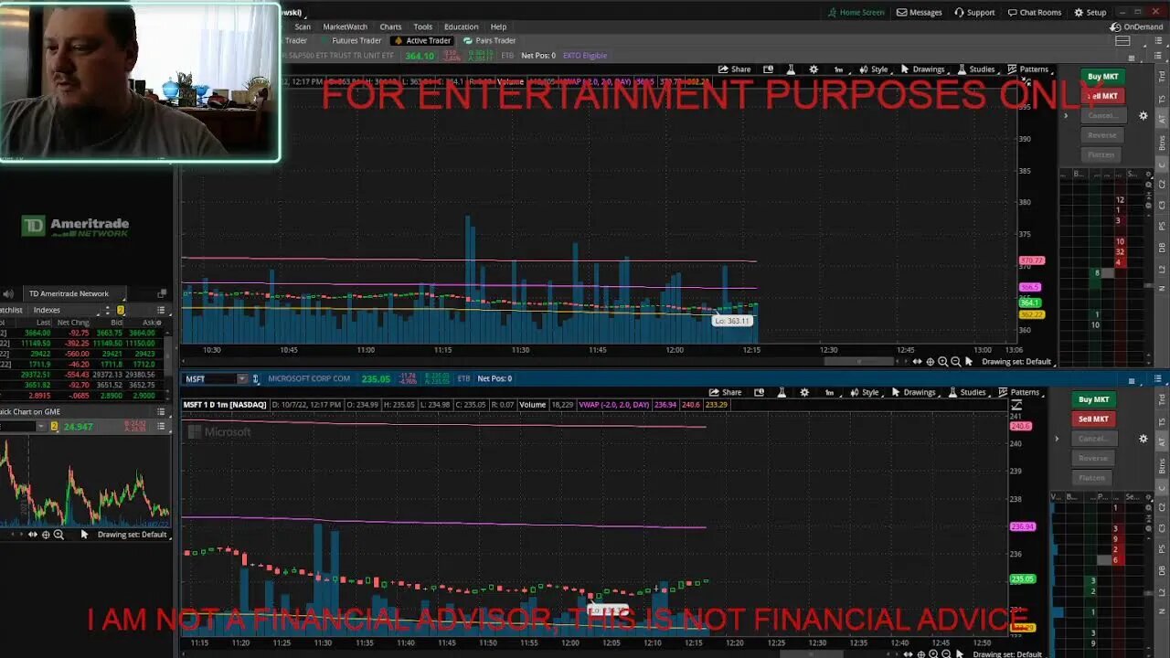Open Patterns menu on upper chart
Image resolution: width=1170 pixels, height=658 pixels.
[1028, 69]
